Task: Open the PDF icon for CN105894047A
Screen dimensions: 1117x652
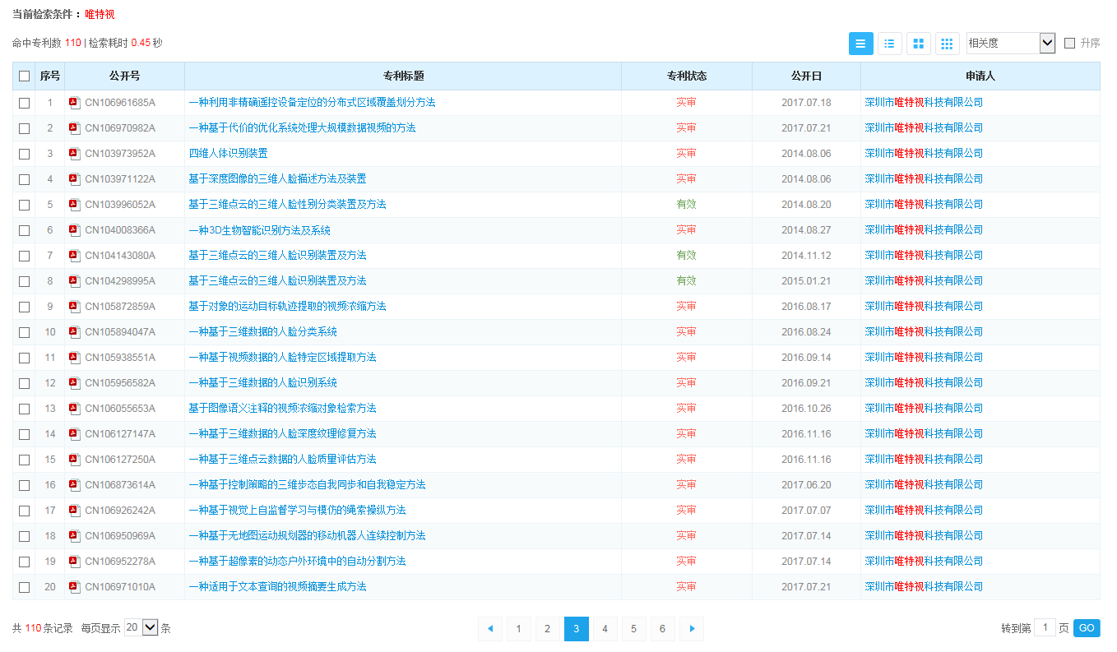Action: (75, 332)
